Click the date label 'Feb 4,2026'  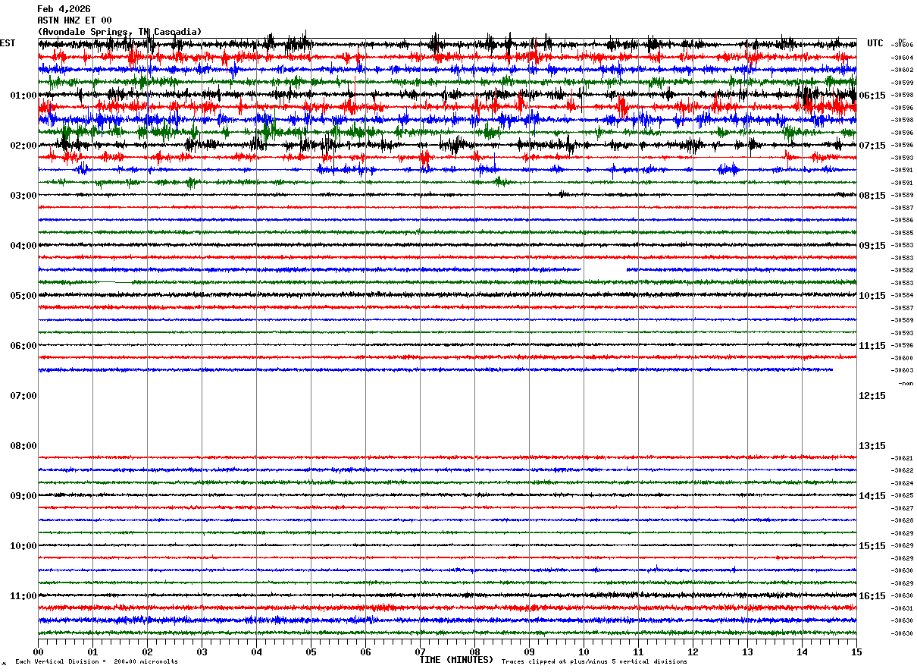pos(64,9)
